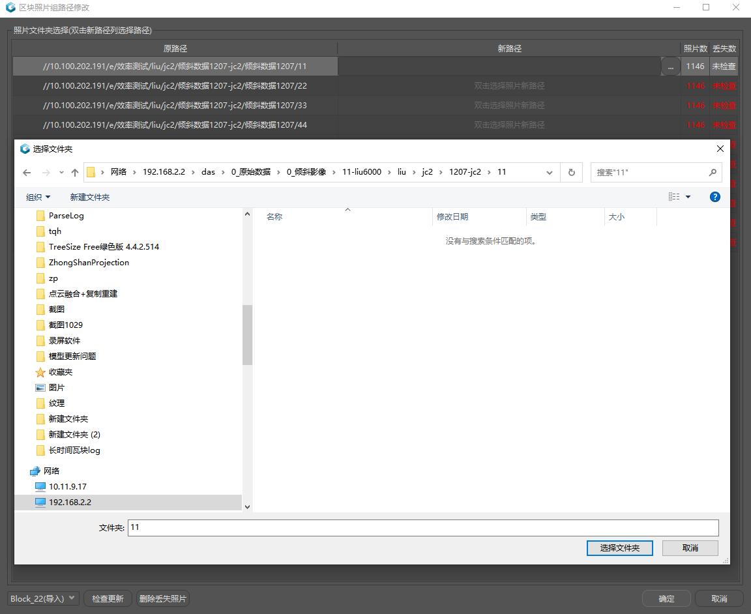Select the 网络 node in the tree

[x=52, y=471]
